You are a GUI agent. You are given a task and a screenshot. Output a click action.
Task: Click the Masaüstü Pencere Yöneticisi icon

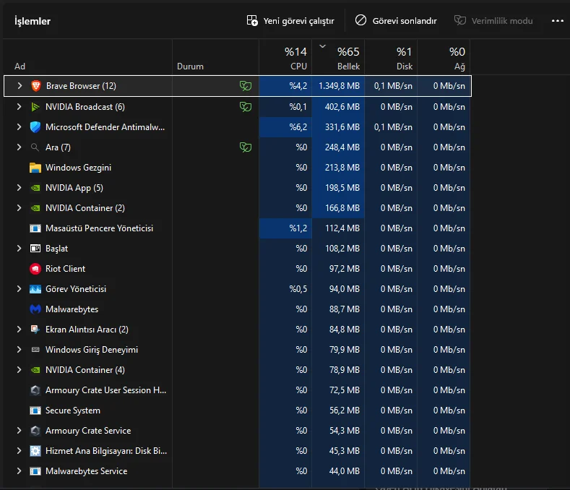click(35, 228)
